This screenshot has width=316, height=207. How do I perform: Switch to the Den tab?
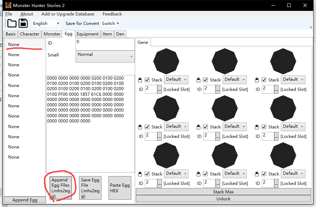point(120,34)
